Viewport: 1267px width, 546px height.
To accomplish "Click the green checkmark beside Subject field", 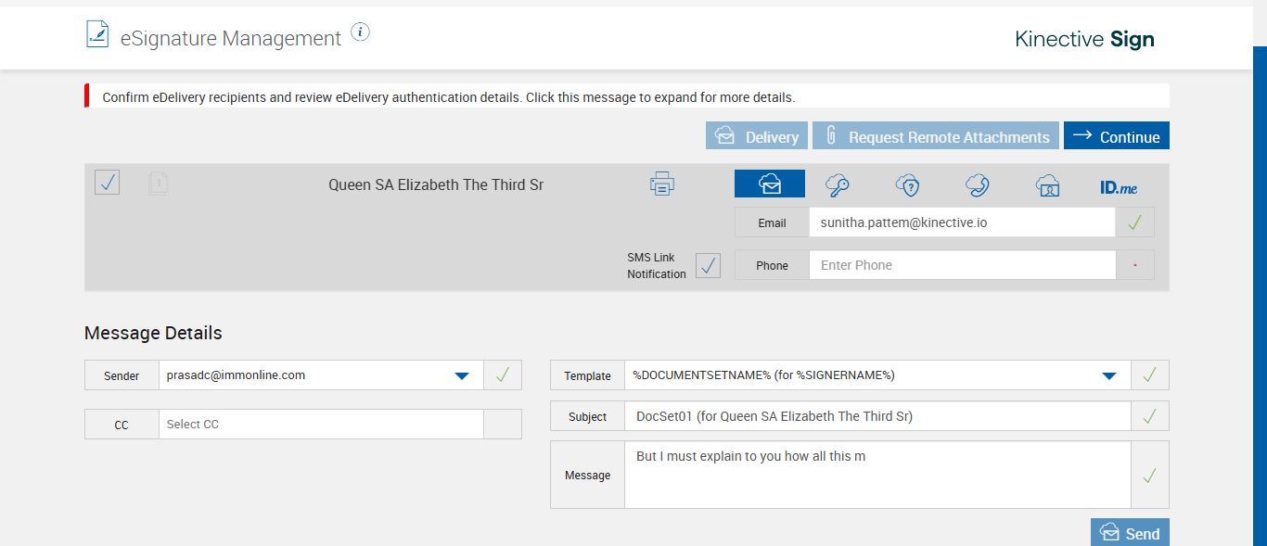I will [1150, 416].
